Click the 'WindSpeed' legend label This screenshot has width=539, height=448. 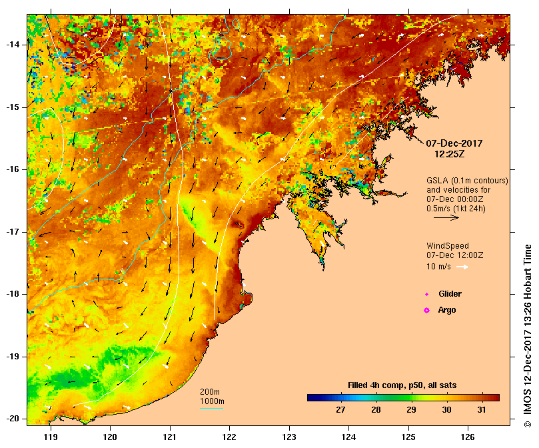[x=448, y=246]
